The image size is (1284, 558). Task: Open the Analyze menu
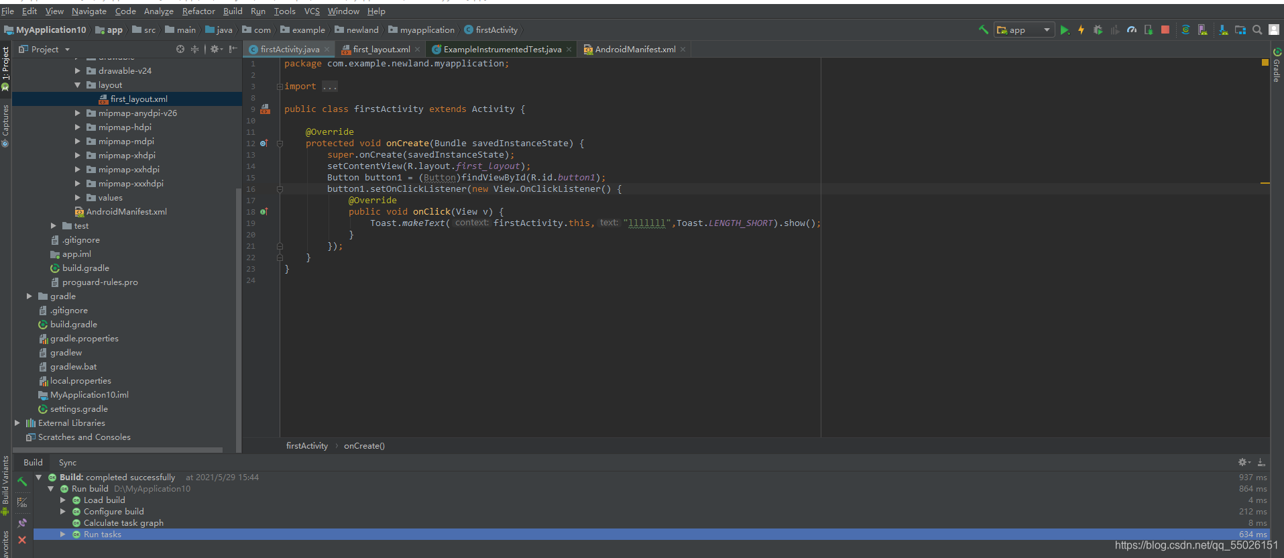coord(159,11)
